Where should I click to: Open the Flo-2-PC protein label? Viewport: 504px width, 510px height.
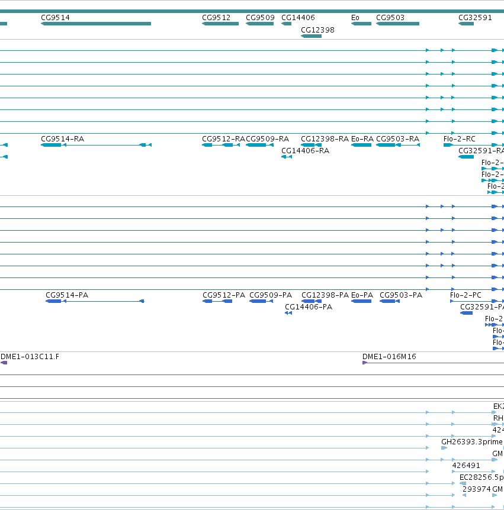tap(466, 295)
